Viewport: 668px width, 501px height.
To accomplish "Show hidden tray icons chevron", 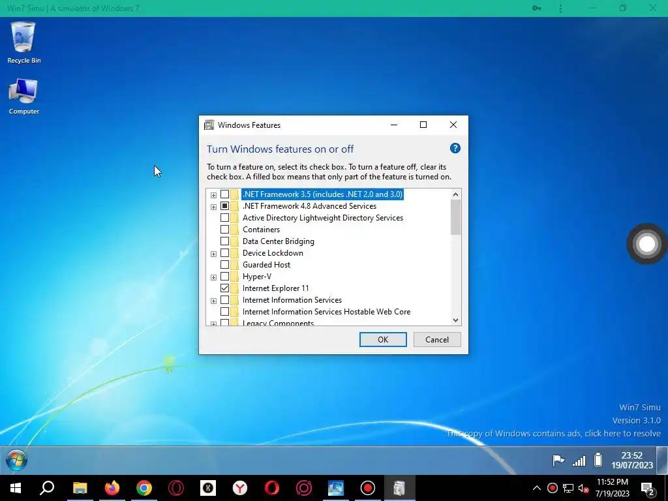I will [537, 488].
